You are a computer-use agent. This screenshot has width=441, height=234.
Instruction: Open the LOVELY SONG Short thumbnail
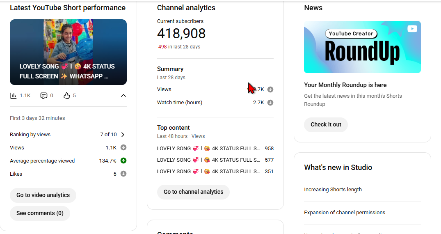tap(68, 52)
